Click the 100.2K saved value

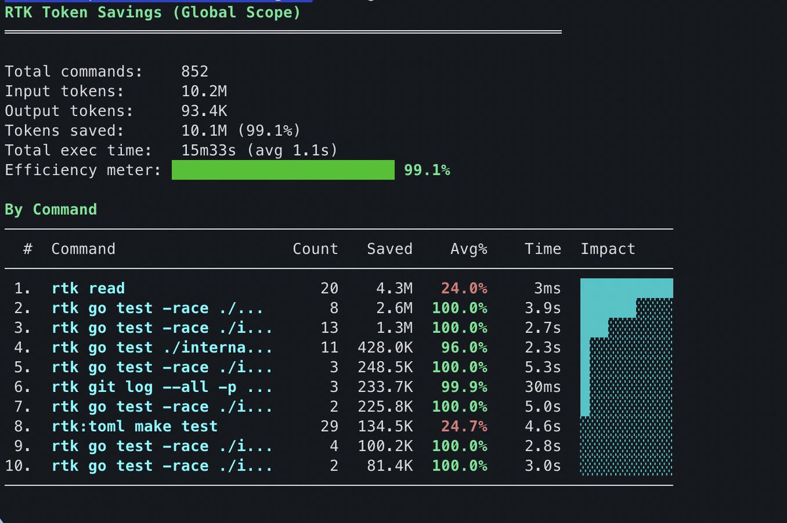coord(385,446)
